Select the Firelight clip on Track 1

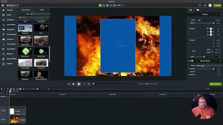(x=18, y=120)
